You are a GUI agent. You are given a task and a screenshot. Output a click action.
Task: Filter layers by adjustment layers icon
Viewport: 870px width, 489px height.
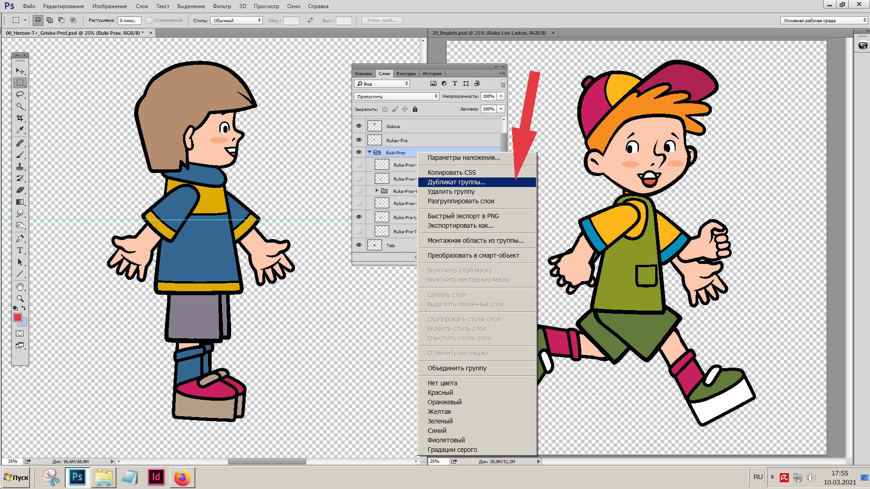click(x=444, y=84)
